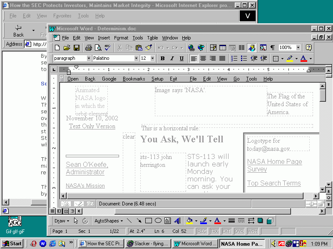333x249 pixels.
Task: Toggle OVR overtype mode in status bar
Action: [x=239, y=231]
